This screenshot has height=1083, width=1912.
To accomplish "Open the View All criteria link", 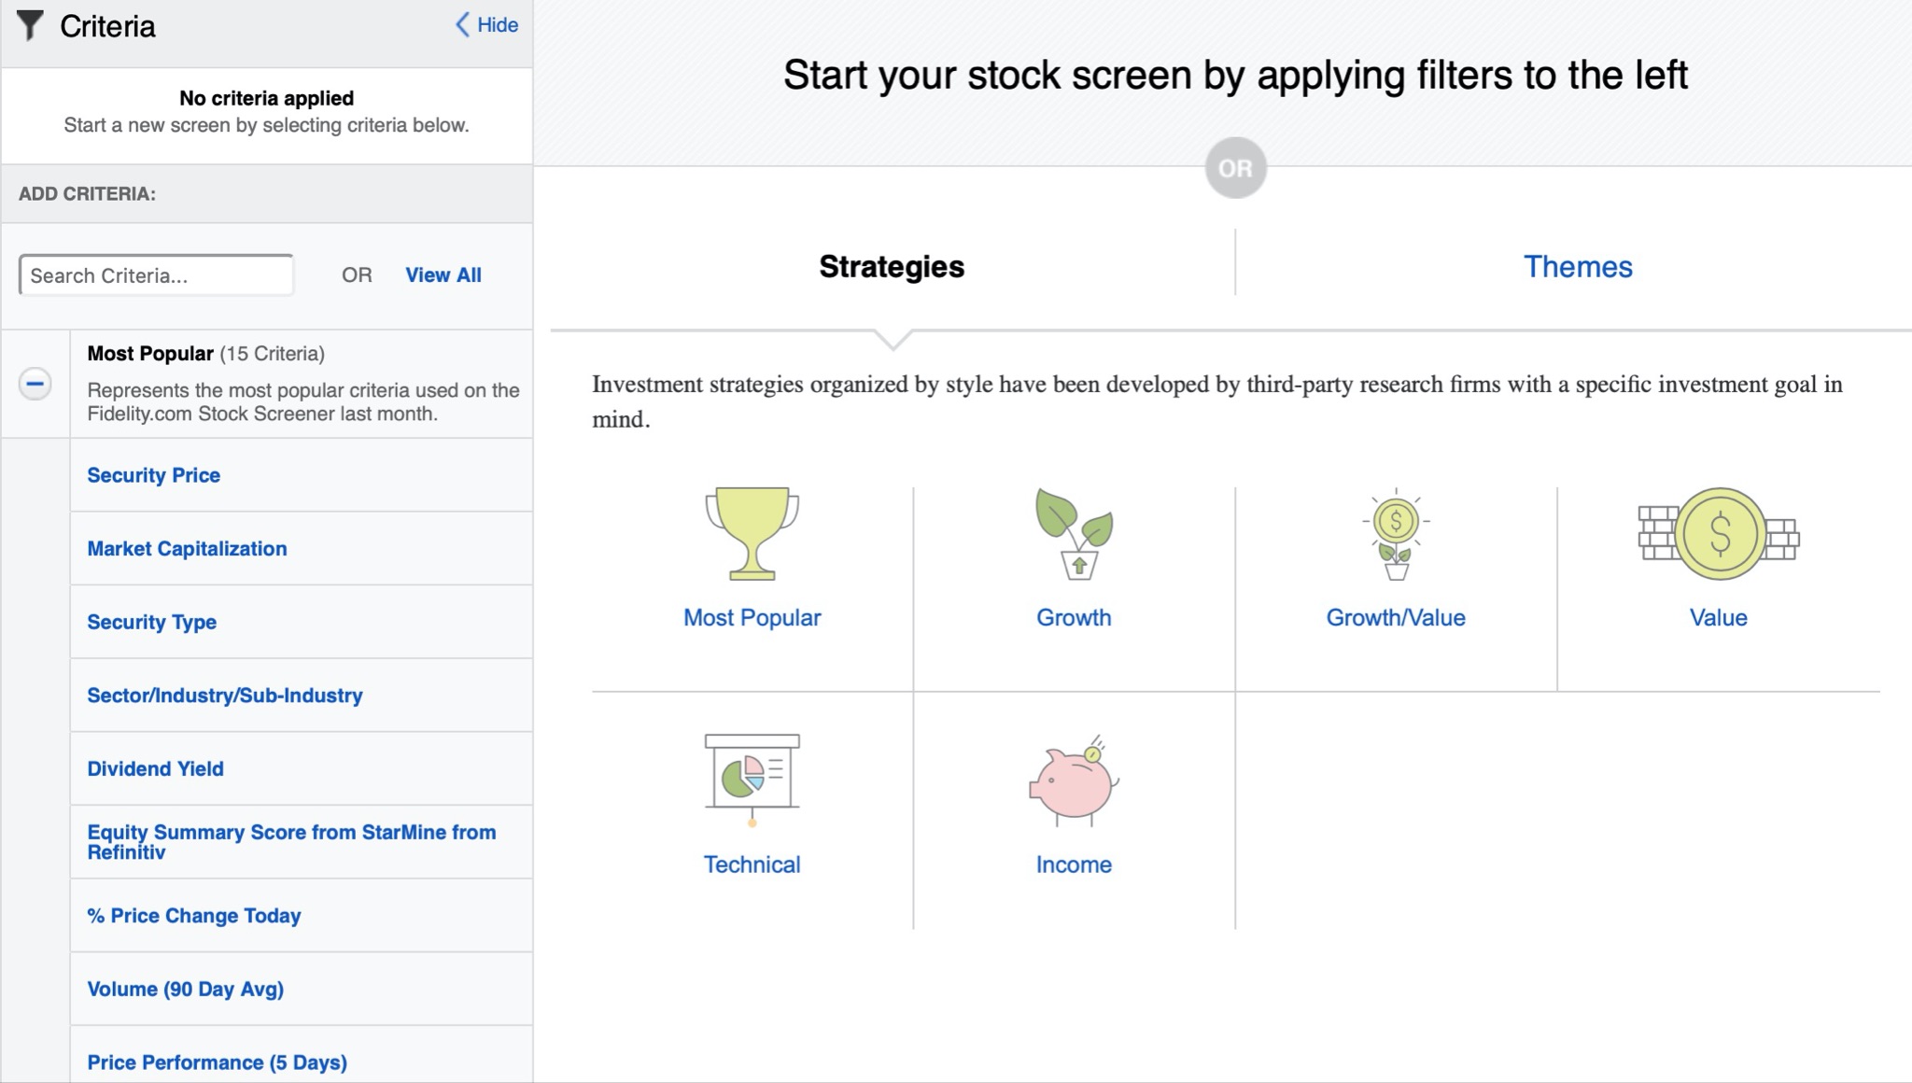I will point(443,275).
